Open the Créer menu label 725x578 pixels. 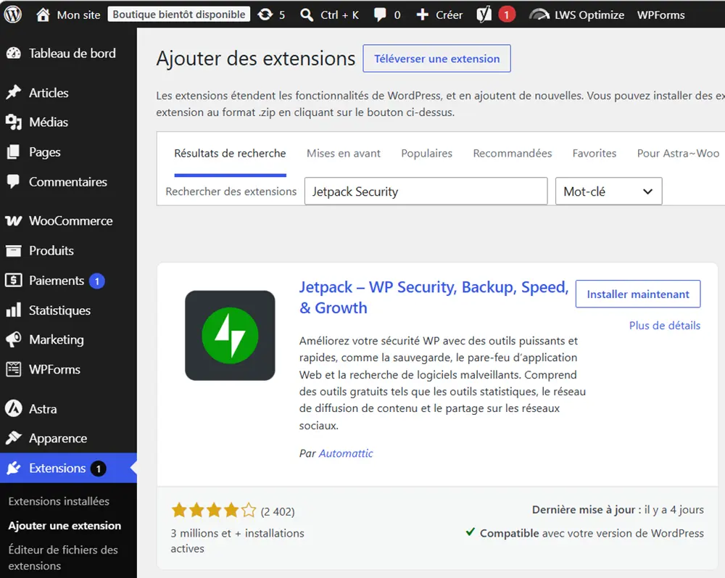(449, 15)
